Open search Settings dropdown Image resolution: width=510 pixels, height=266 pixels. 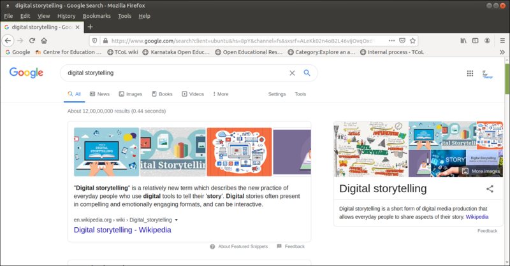[277, 94]
